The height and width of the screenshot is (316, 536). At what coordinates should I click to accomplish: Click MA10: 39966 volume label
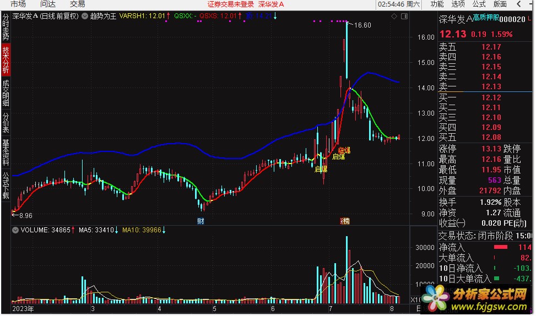pyautogui.click(x=142, y=230)
